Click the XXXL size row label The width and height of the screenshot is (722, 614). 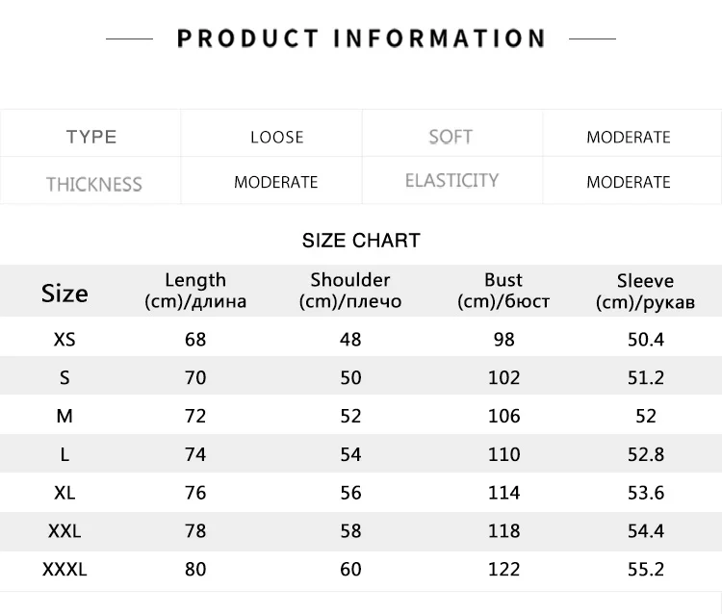click(64, 570)
